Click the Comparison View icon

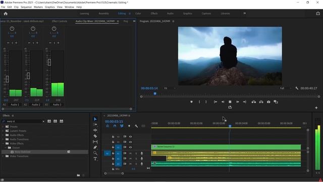[x=276, y=102]
